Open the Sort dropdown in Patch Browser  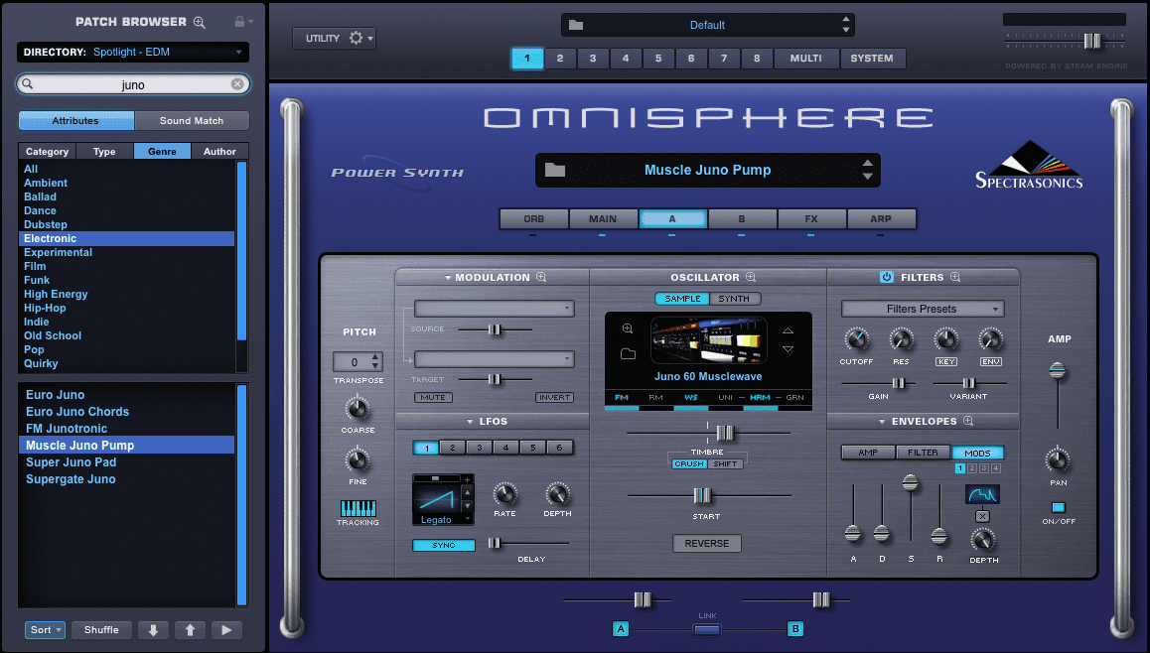click(45, 629)
